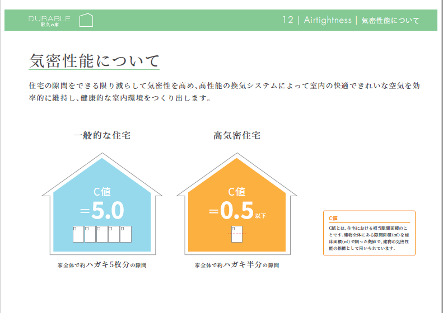Click the 高気密住宅 label
This screenshot has height=313, width=443.
(237, 135)
